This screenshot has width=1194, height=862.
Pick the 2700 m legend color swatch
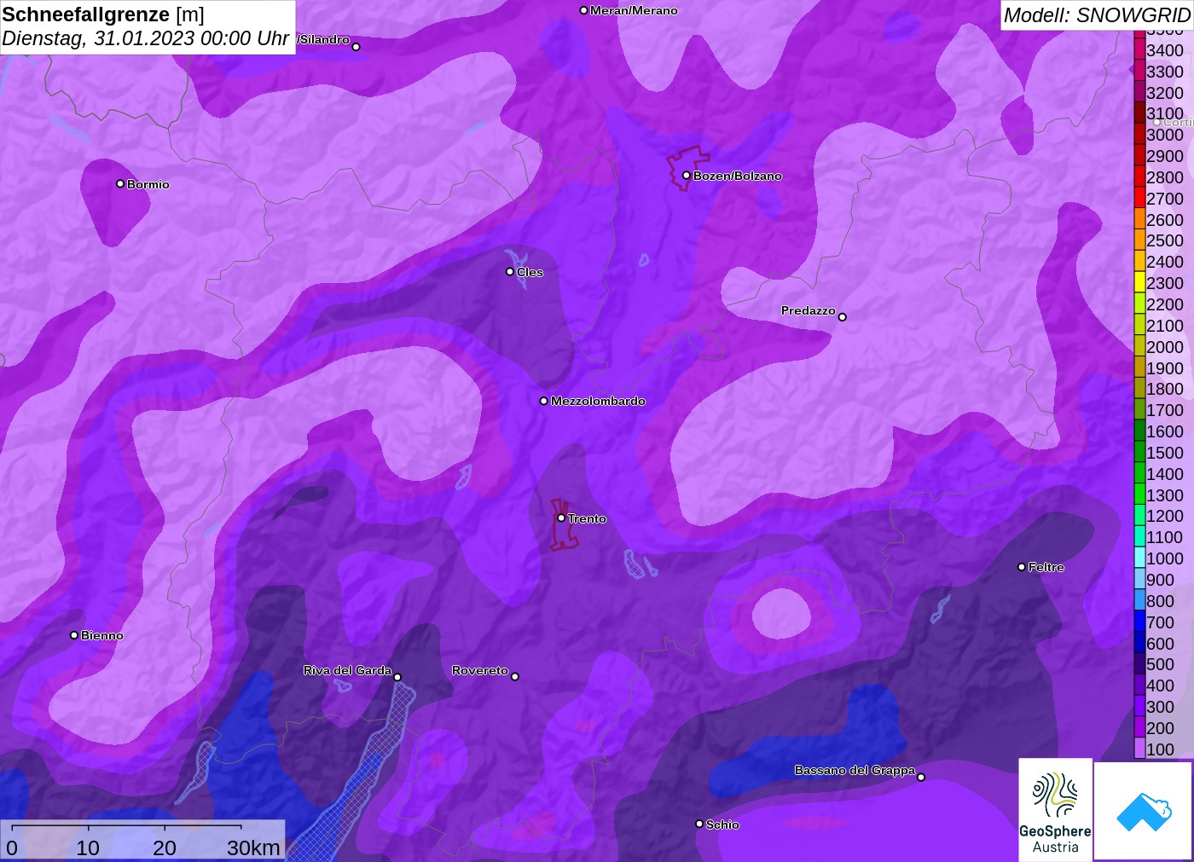[1139, 199]
